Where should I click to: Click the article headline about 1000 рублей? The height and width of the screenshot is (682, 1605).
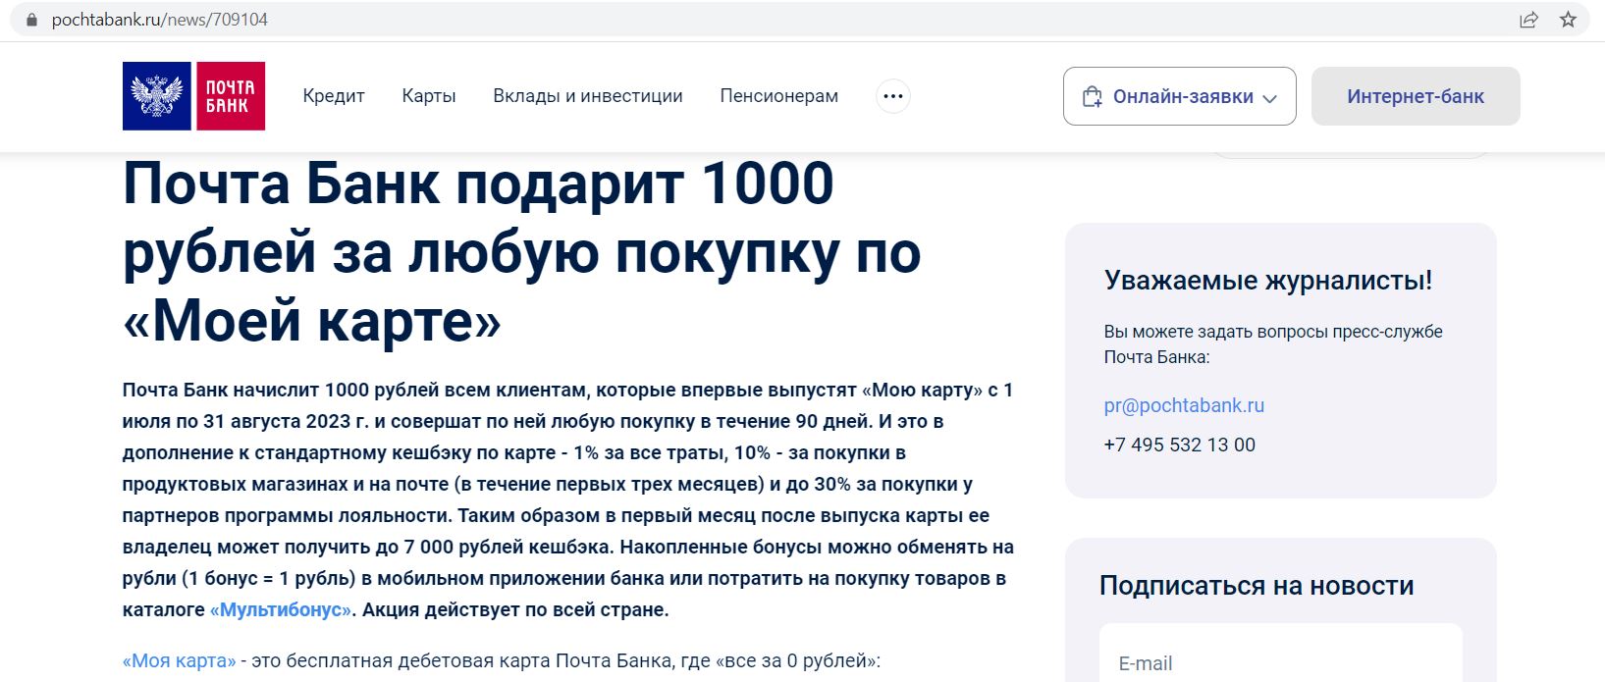point(522,251)
